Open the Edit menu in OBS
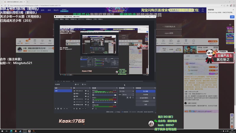 (62, 19)
